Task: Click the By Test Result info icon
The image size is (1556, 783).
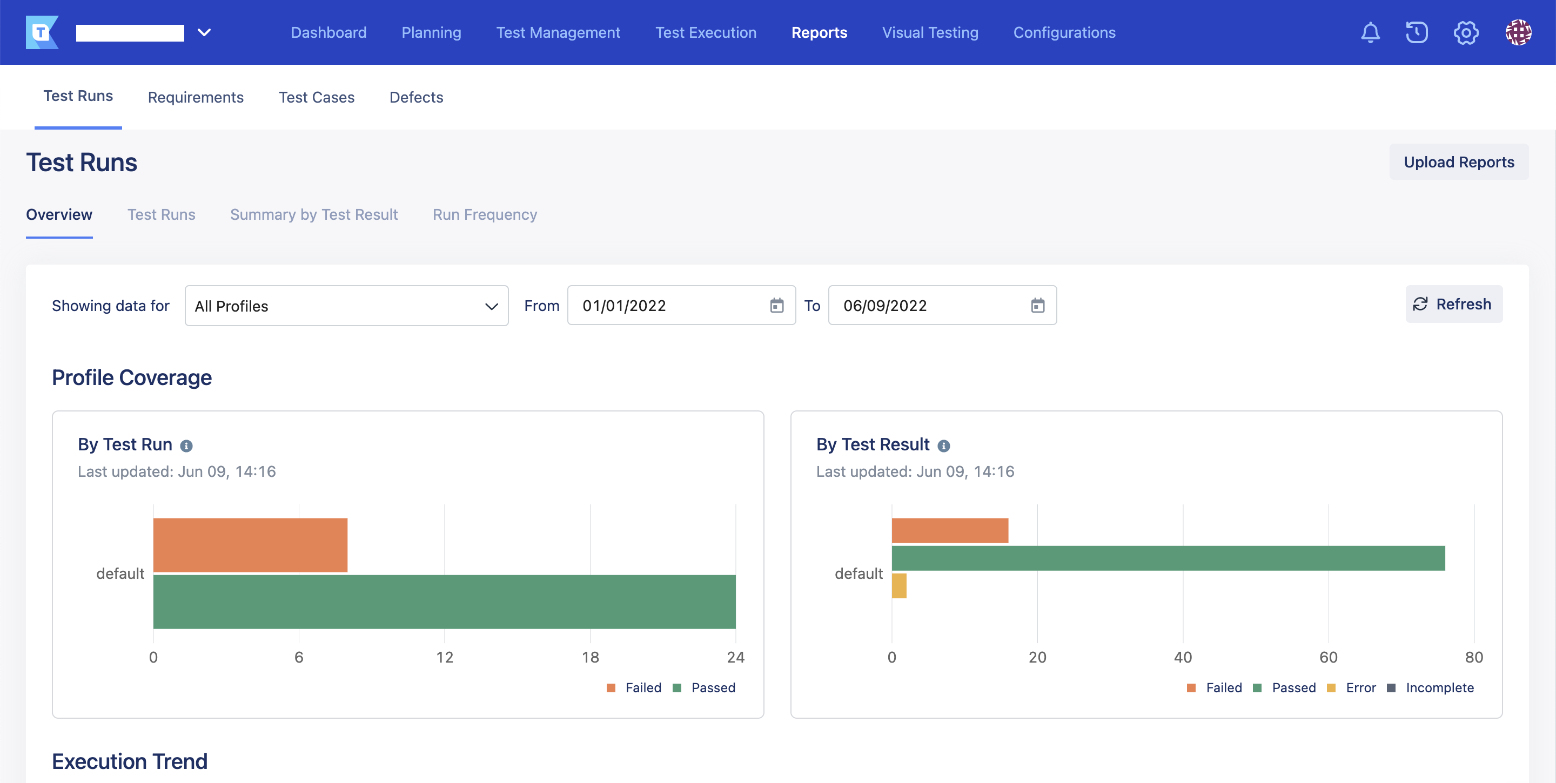Action: pos(943,446)
